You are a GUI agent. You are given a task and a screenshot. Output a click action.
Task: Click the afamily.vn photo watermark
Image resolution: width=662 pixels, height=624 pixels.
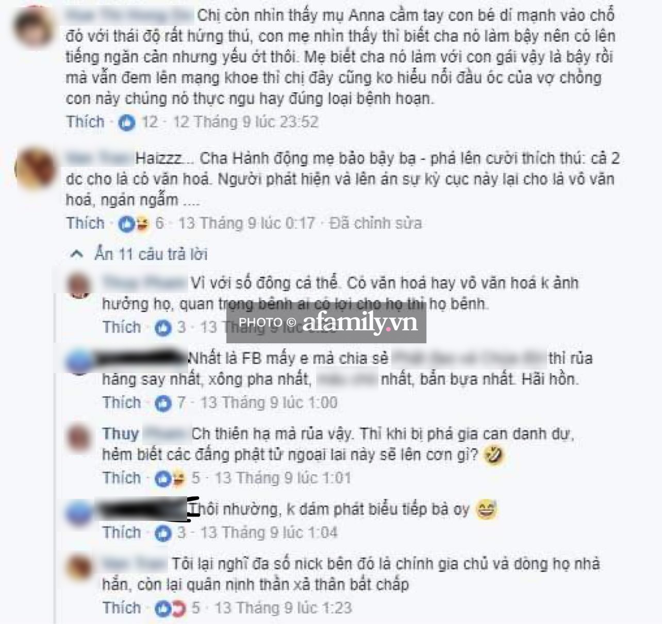coord(326,323)
